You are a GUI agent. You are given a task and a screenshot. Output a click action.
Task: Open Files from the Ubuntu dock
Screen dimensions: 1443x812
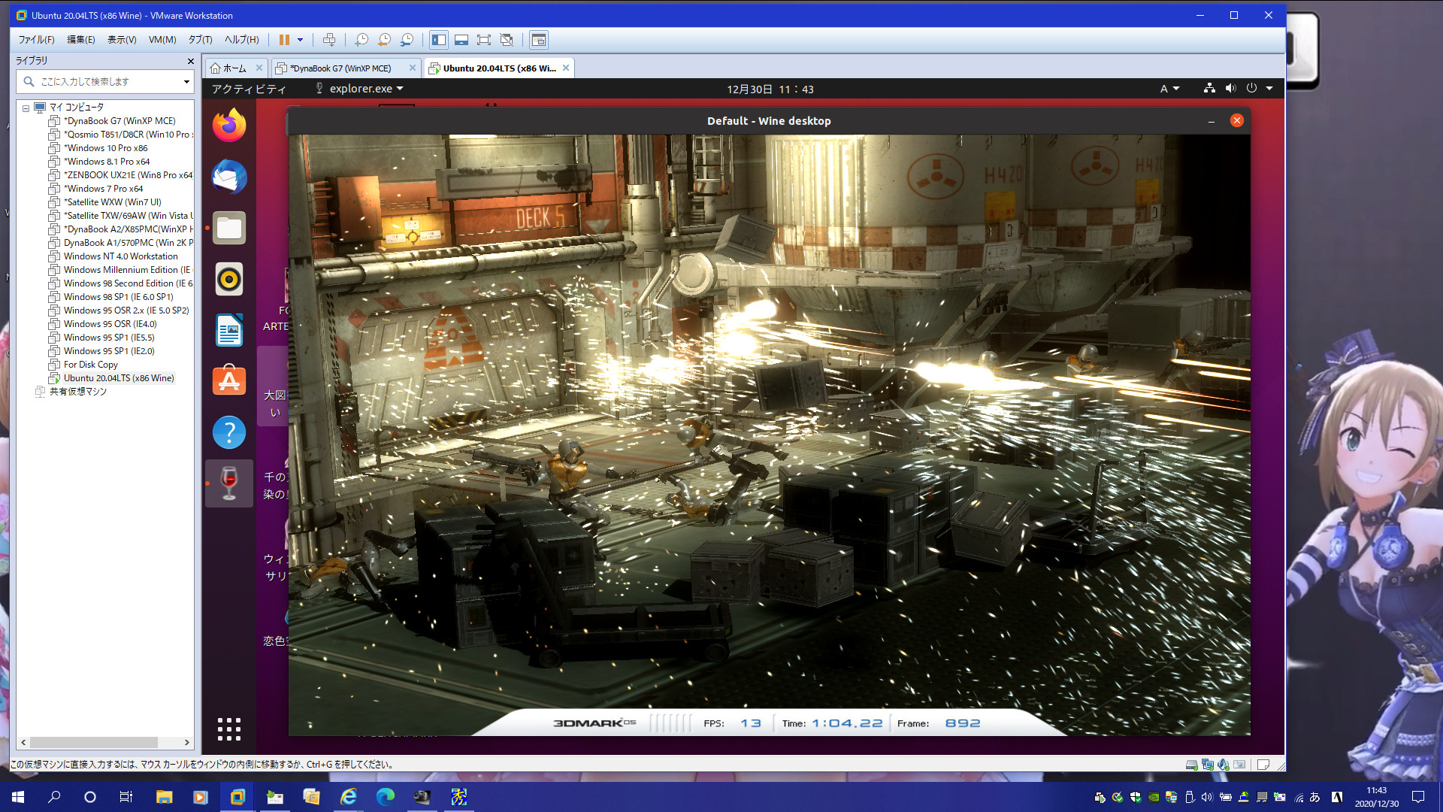[x=229, y=228]
